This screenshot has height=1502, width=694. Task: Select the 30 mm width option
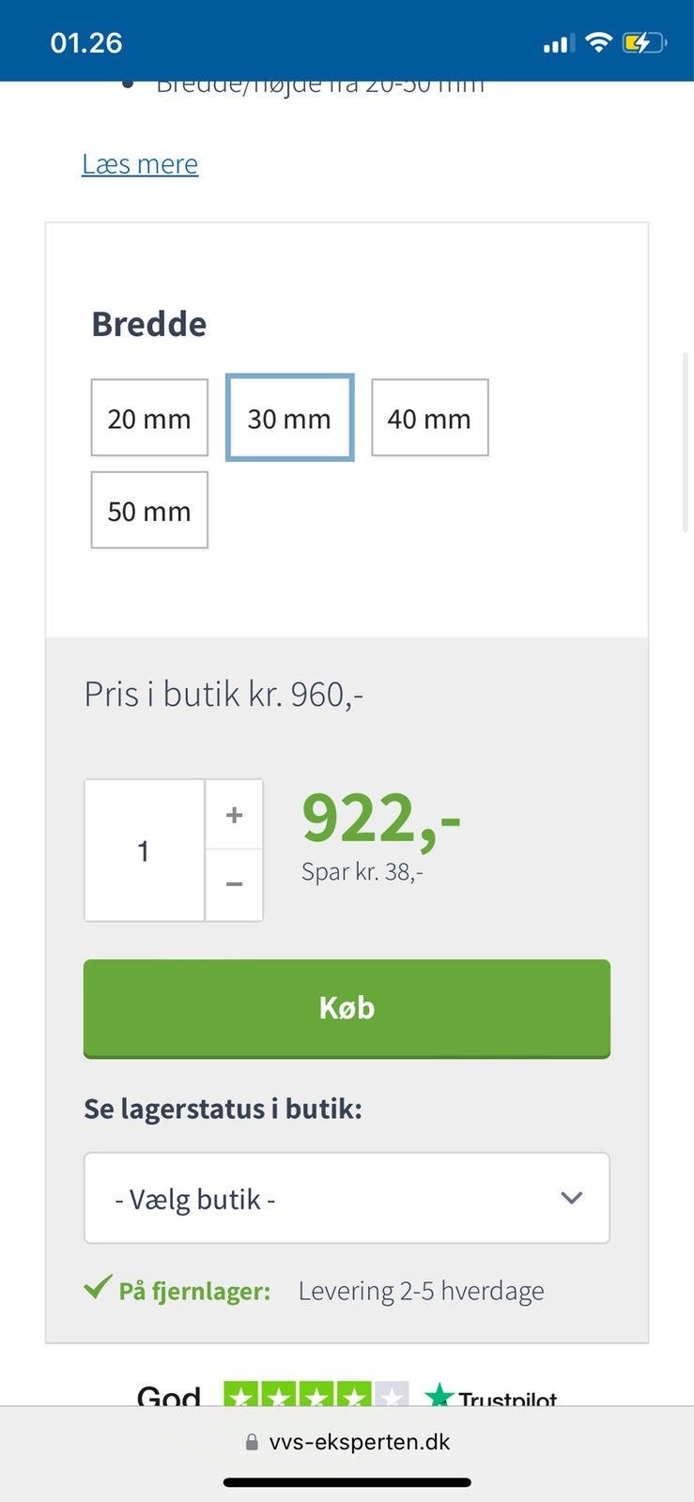(289, 418)
